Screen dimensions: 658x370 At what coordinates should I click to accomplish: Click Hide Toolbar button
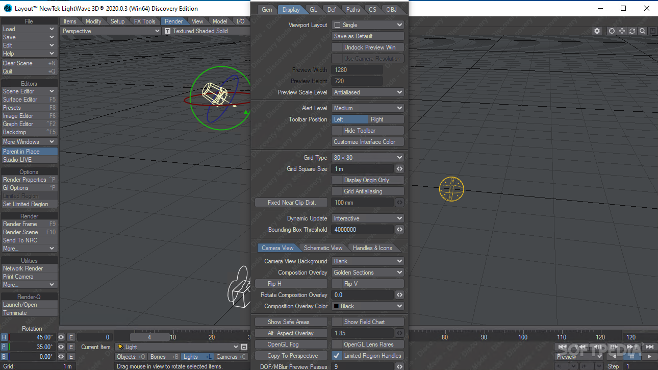pyautogui.click(x=367, y=131)
